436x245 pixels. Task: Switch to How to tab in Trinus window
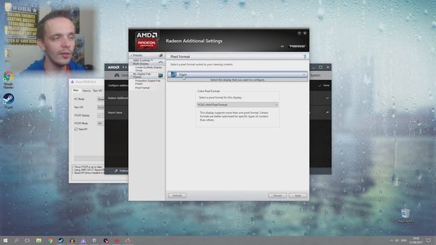pos(87,91)
